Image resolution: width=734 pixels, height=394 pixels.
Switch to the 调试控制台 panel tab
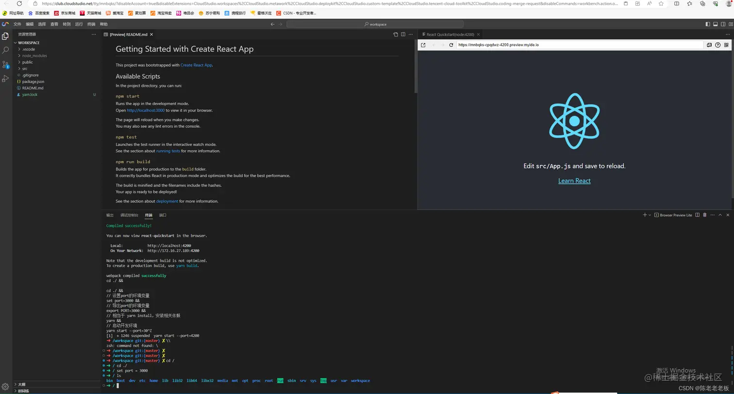pos(129,215)
